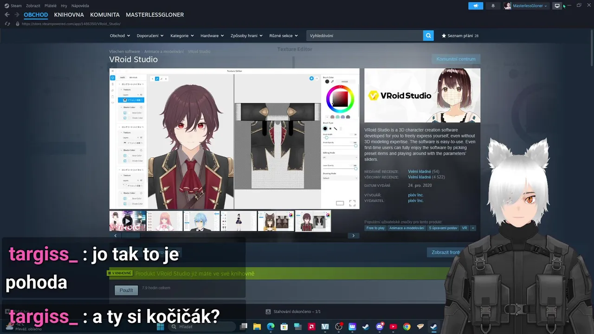Click the Vyhledávání search field
Viewport: 594px width, 334px height.
(x=365, y=35)
